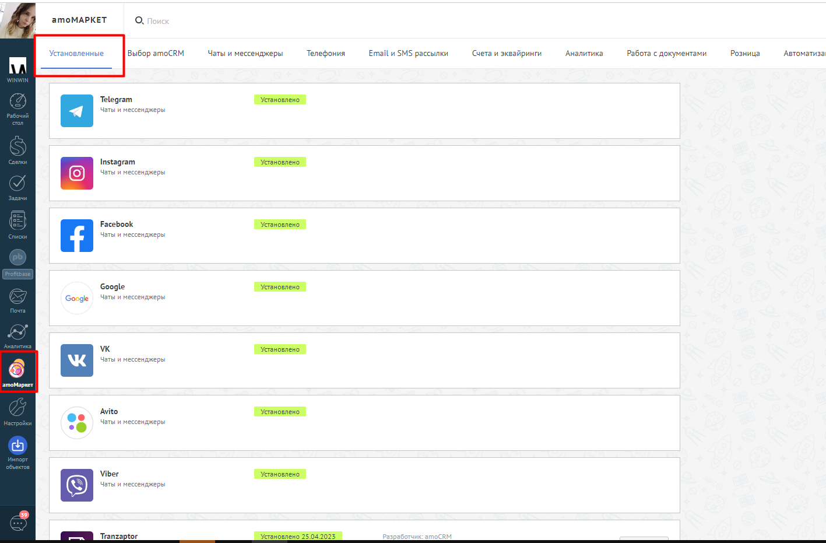
Task: Click category text under Viber
Action: tap(132, 484)
